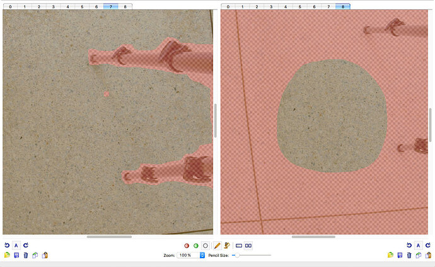This screenshot has width=435, height=267.
Task: Click rotate-right icon below the right image
Action: click(x=428, y=245)
